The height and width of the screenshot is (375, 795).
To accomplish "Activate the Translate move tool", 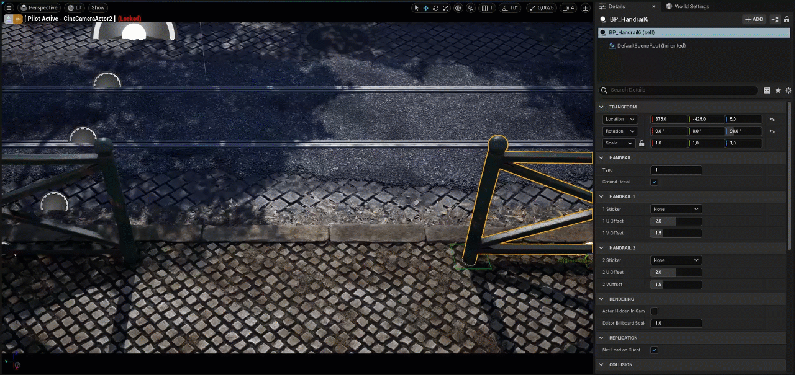I will coord(426,8).
